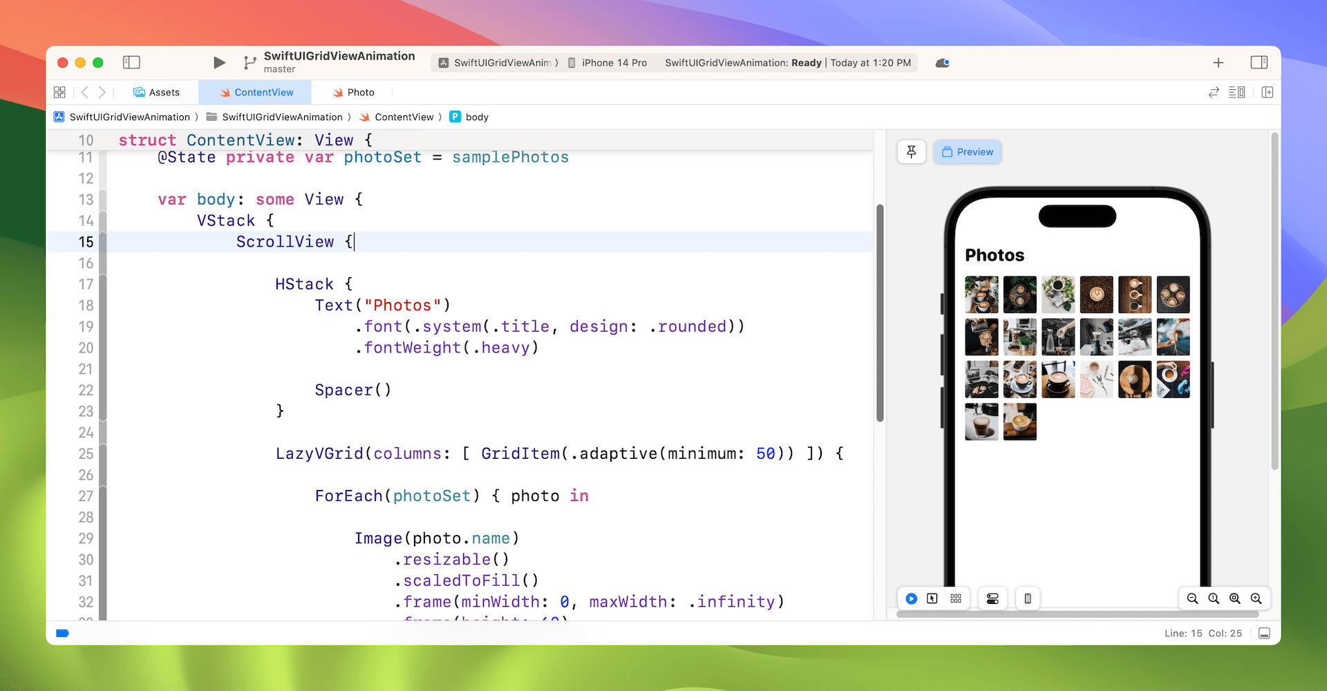1327x691 pixels.
Task: Toggle the inspector panel
Action: pos(1259,63)
